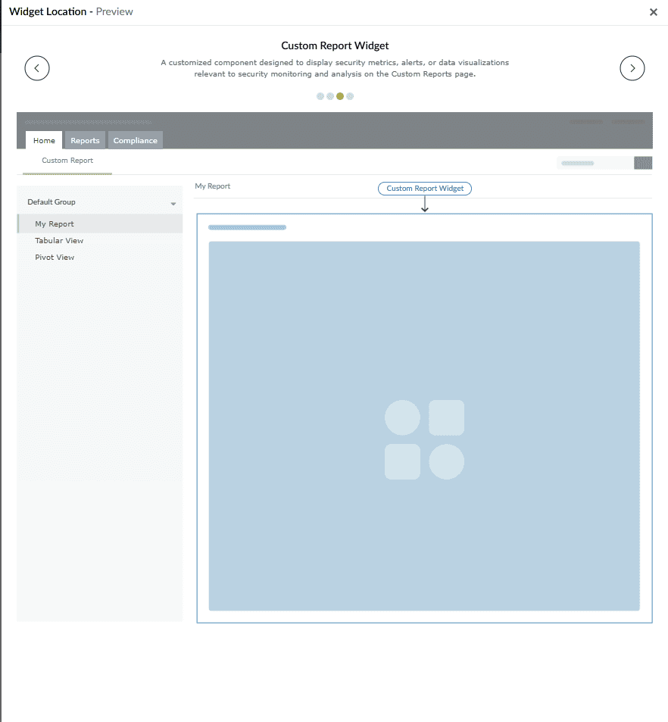Open the Compliance tab

click(135, 140)
